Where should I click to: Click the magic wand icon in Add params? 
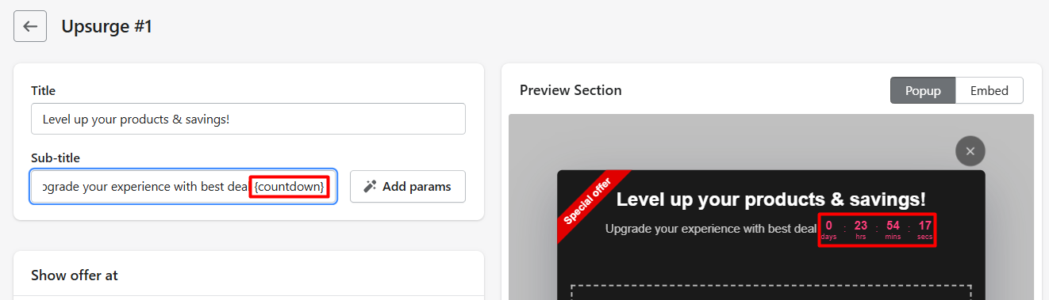(x=369, y=187)
